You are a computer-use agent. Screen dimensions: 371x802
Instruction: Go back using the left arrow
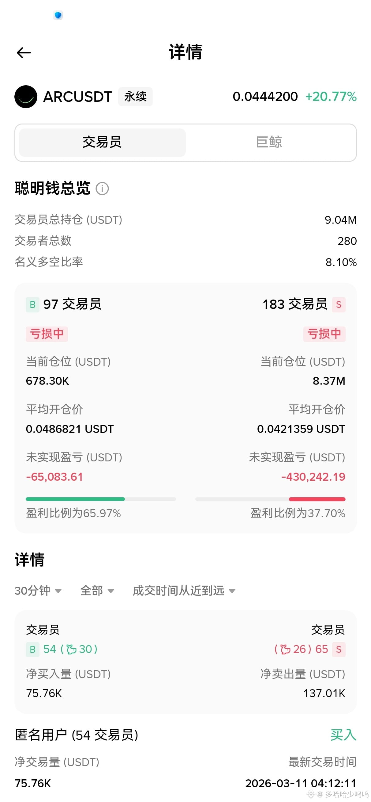tap(24, 53)
